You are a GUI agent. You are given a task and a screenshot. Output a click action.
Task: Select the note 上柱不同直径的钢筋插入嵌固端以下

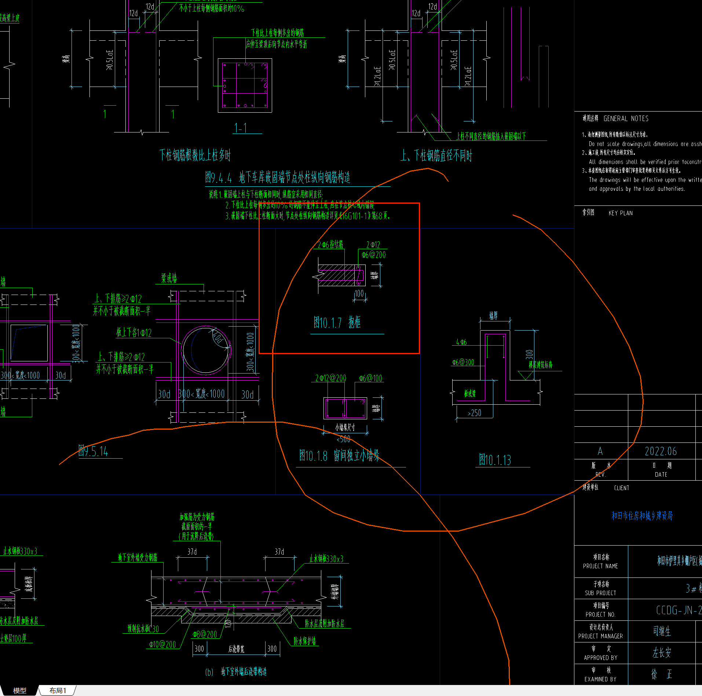491,136
